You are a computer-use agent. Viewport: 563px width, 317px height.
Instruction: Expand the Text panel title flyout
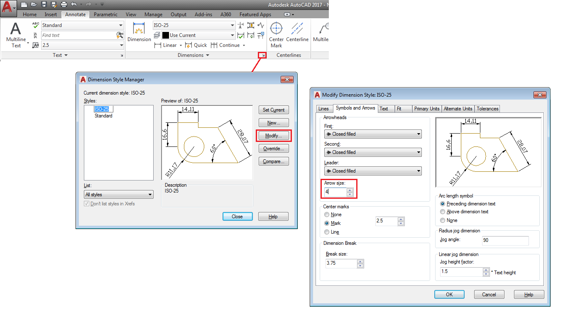pos(60,55)
